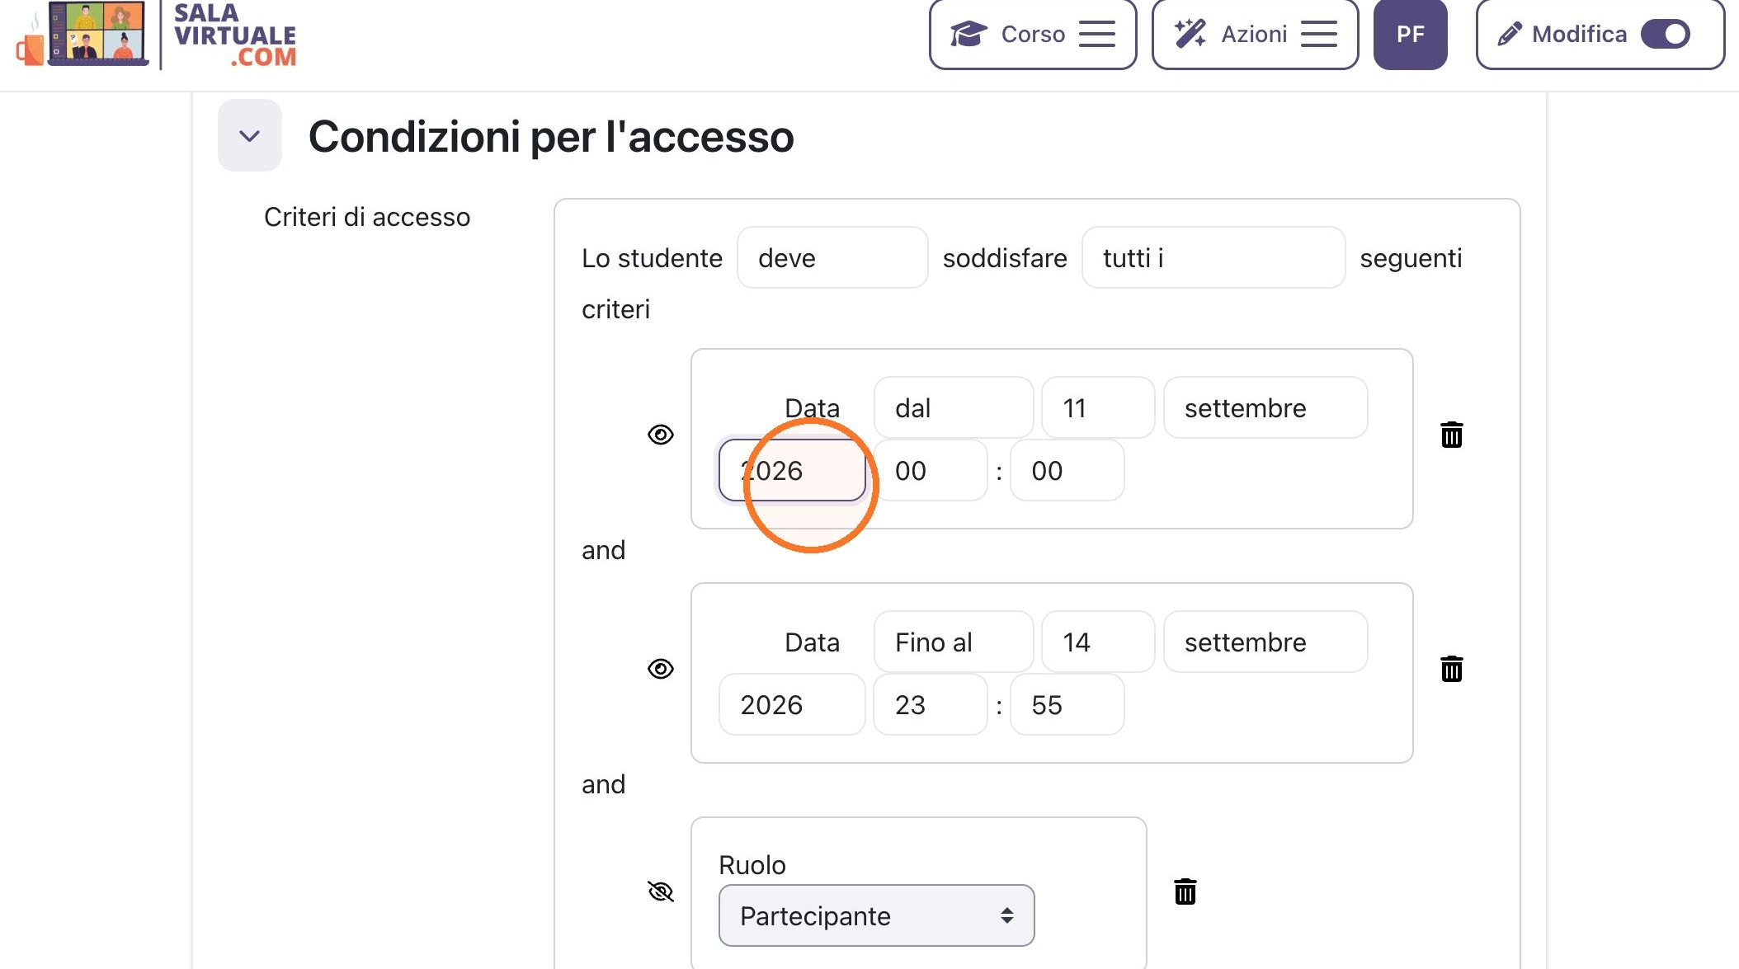
Task: Toggle the Modifica edit mode switch
Action: (x=1666, y=34)
